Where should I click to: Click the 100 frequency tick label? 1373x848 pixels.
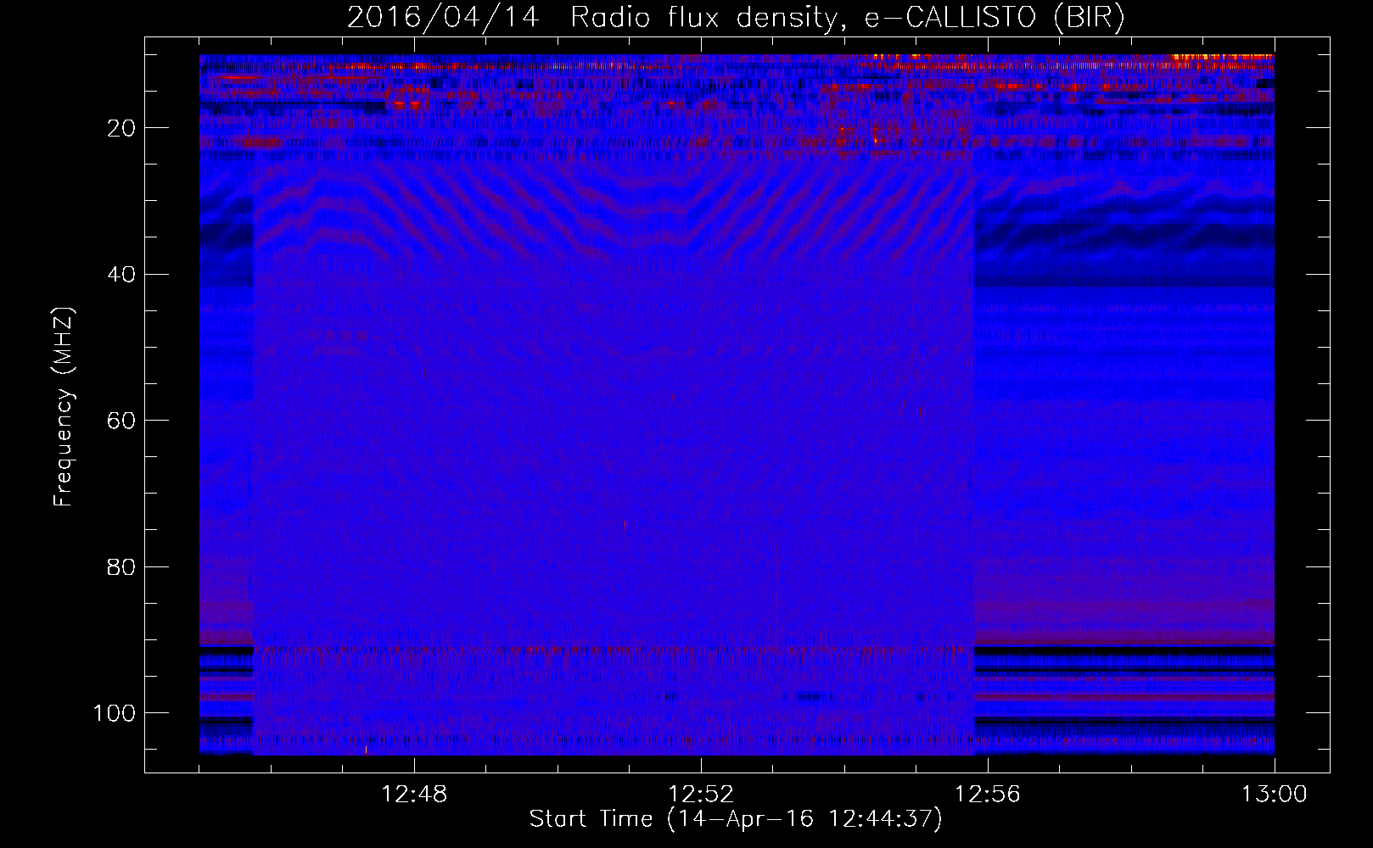pos(115,713)
